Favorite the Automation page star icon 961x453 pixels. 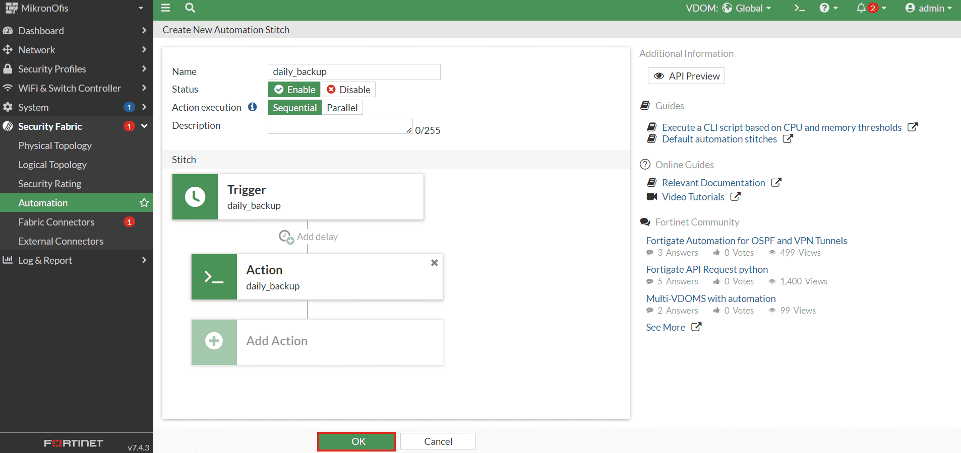click(144, 203)
